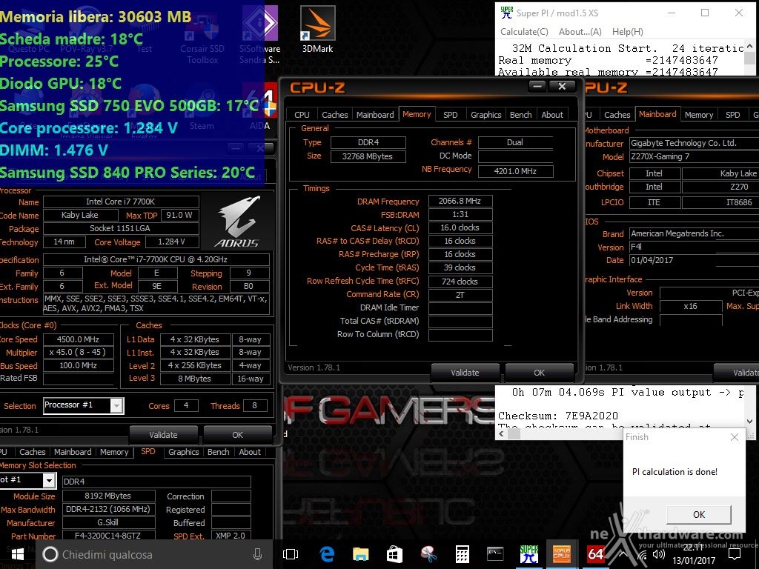Select Graphics tab in bottom-left CPU-Z window
759x569 pixels.
click(184, 452)
